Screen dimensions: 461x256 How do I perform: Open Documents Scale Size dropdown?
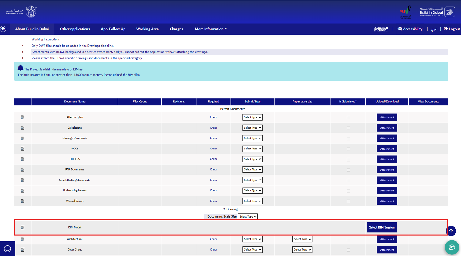[248, 216]
